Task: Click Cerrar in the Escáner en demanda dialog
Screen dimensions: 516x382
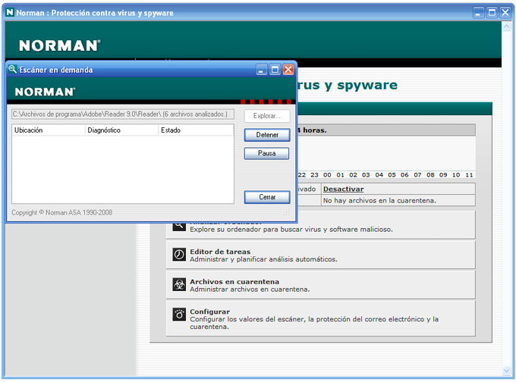Action: tap(267, 197)
